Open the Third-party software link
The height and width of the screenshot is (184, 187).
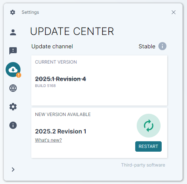(143, 165)
